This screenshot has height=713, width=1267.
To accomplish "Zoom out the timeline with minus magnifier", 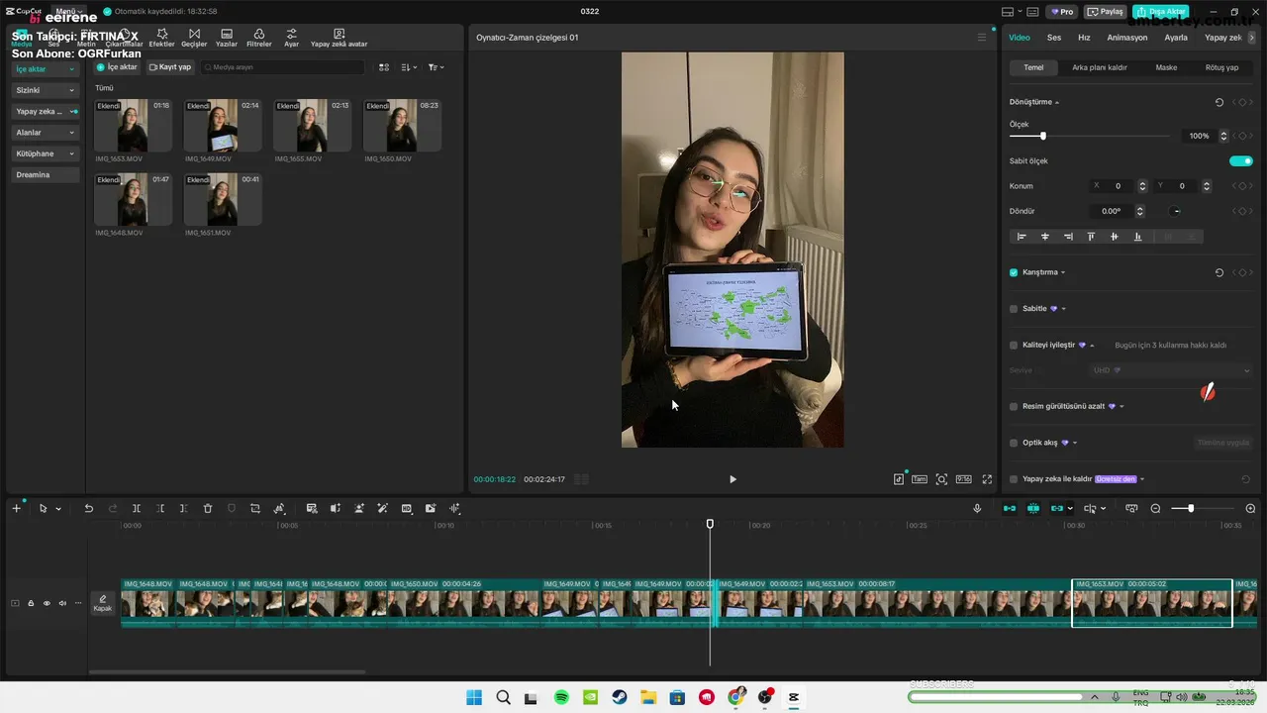I will point(1155,508).
